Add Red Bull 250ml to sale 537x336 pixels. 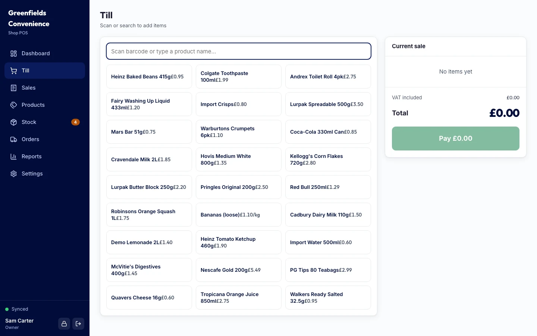(328, 187)
